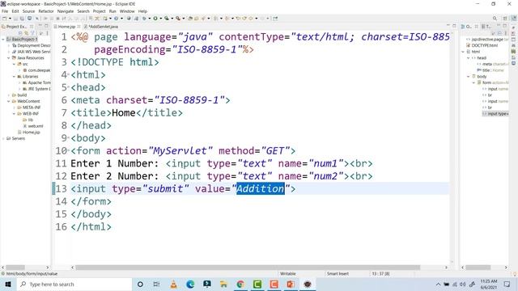Click the Open Perspective icon
Viewport: 518px width, 291px height.
[x=505, y=19]
